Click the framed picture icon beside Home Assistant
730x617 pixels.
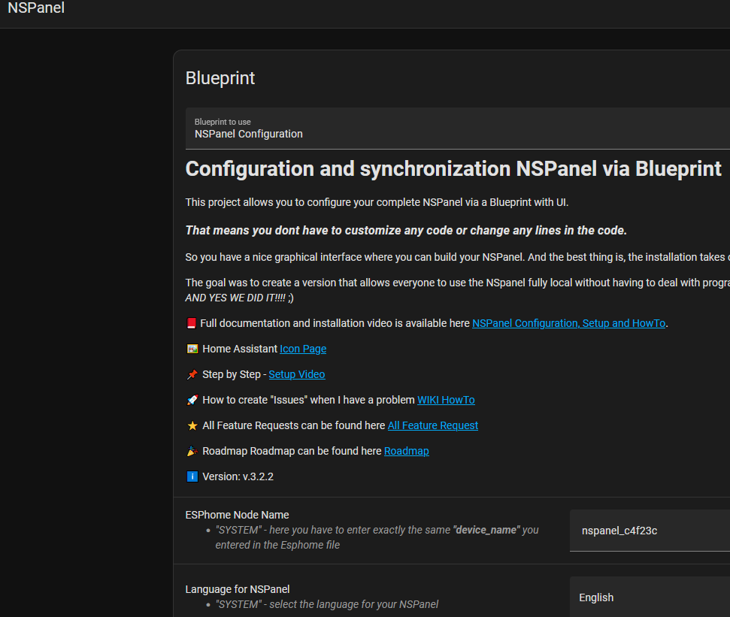point(192,349)
